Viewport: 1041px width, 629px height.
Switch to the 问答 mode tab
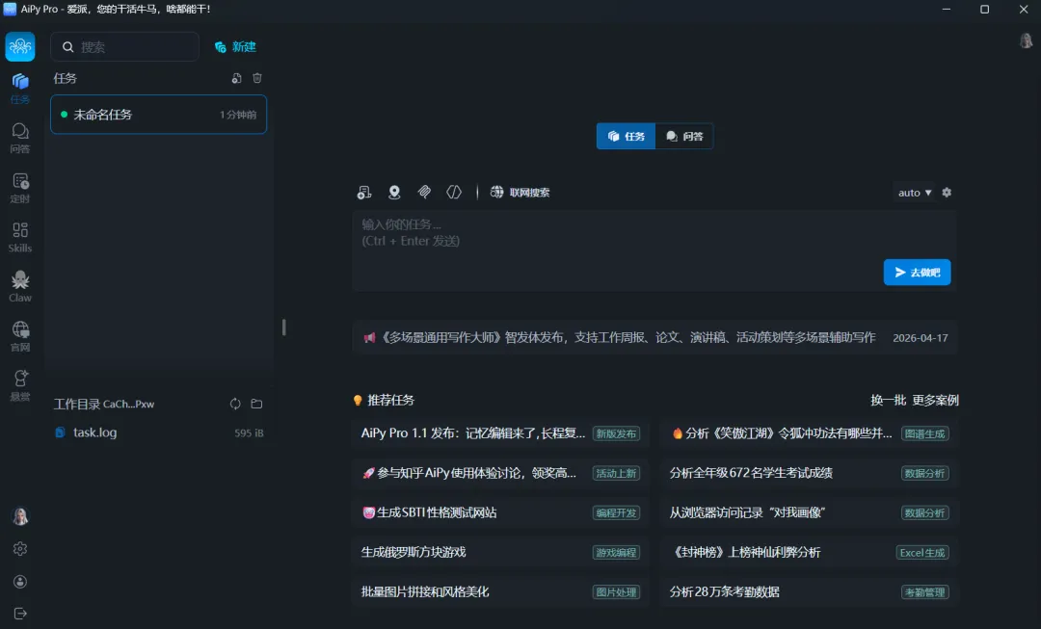[683, 136]
